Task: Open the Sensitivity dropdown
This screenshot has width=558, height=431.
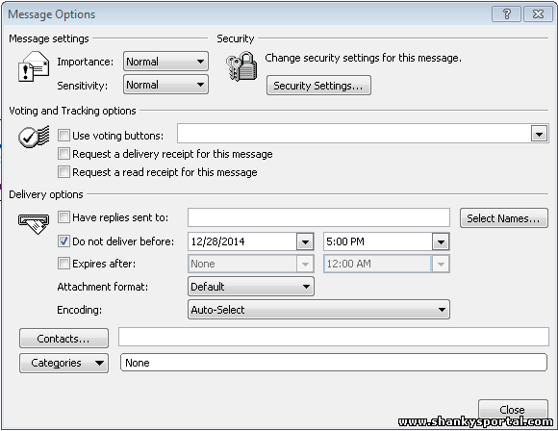Action: pyautogui.click(x=165, y=85)
